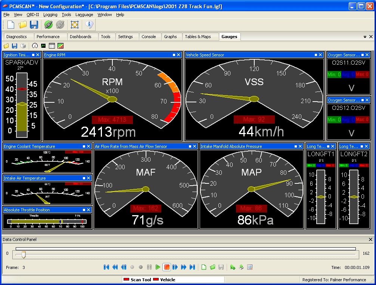Click the green Connect to vehicle icon
Viewport: 376px width, 285px height.
pos(48,25)
